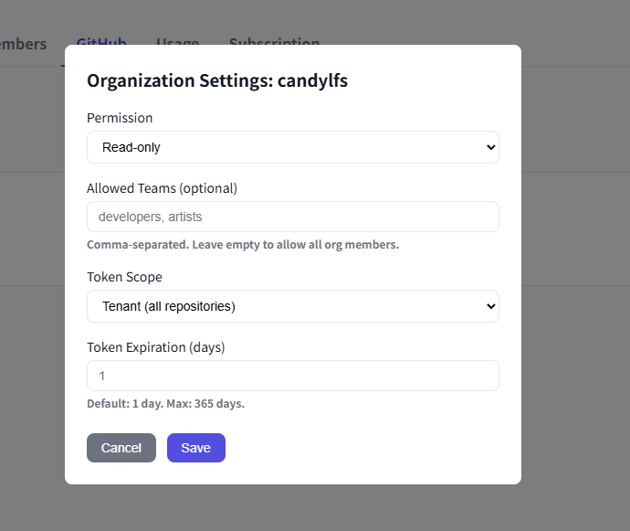This screenshot has width=630, height=531.
Task: Click the chevron arrow of Permission select
Action: point(490,147)
